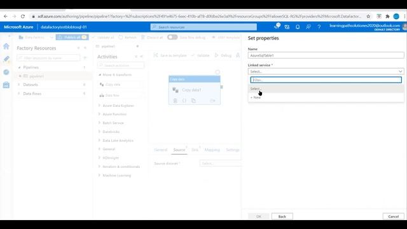Click the Refresh toolbar button

(127, 38)
